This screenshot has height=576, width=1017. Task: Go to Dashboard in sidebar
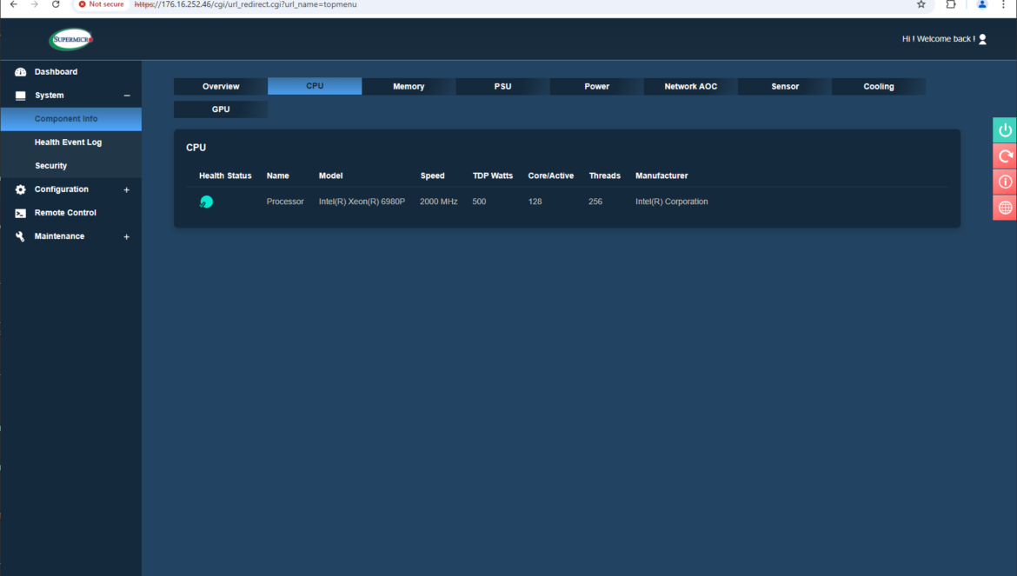(x=56, y=72)
